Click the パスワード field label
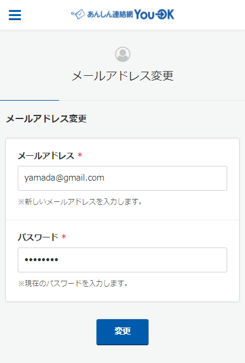245x363 pixels. 38,237
